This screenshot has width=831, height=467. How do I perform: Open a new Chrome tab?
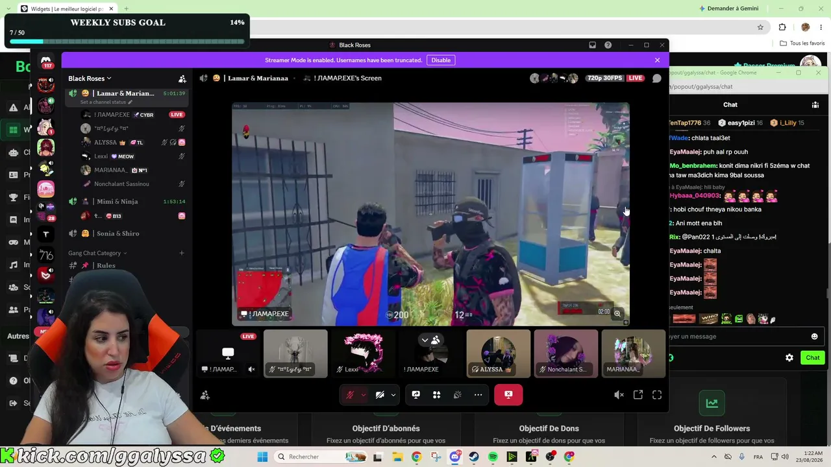coord(126,8)
